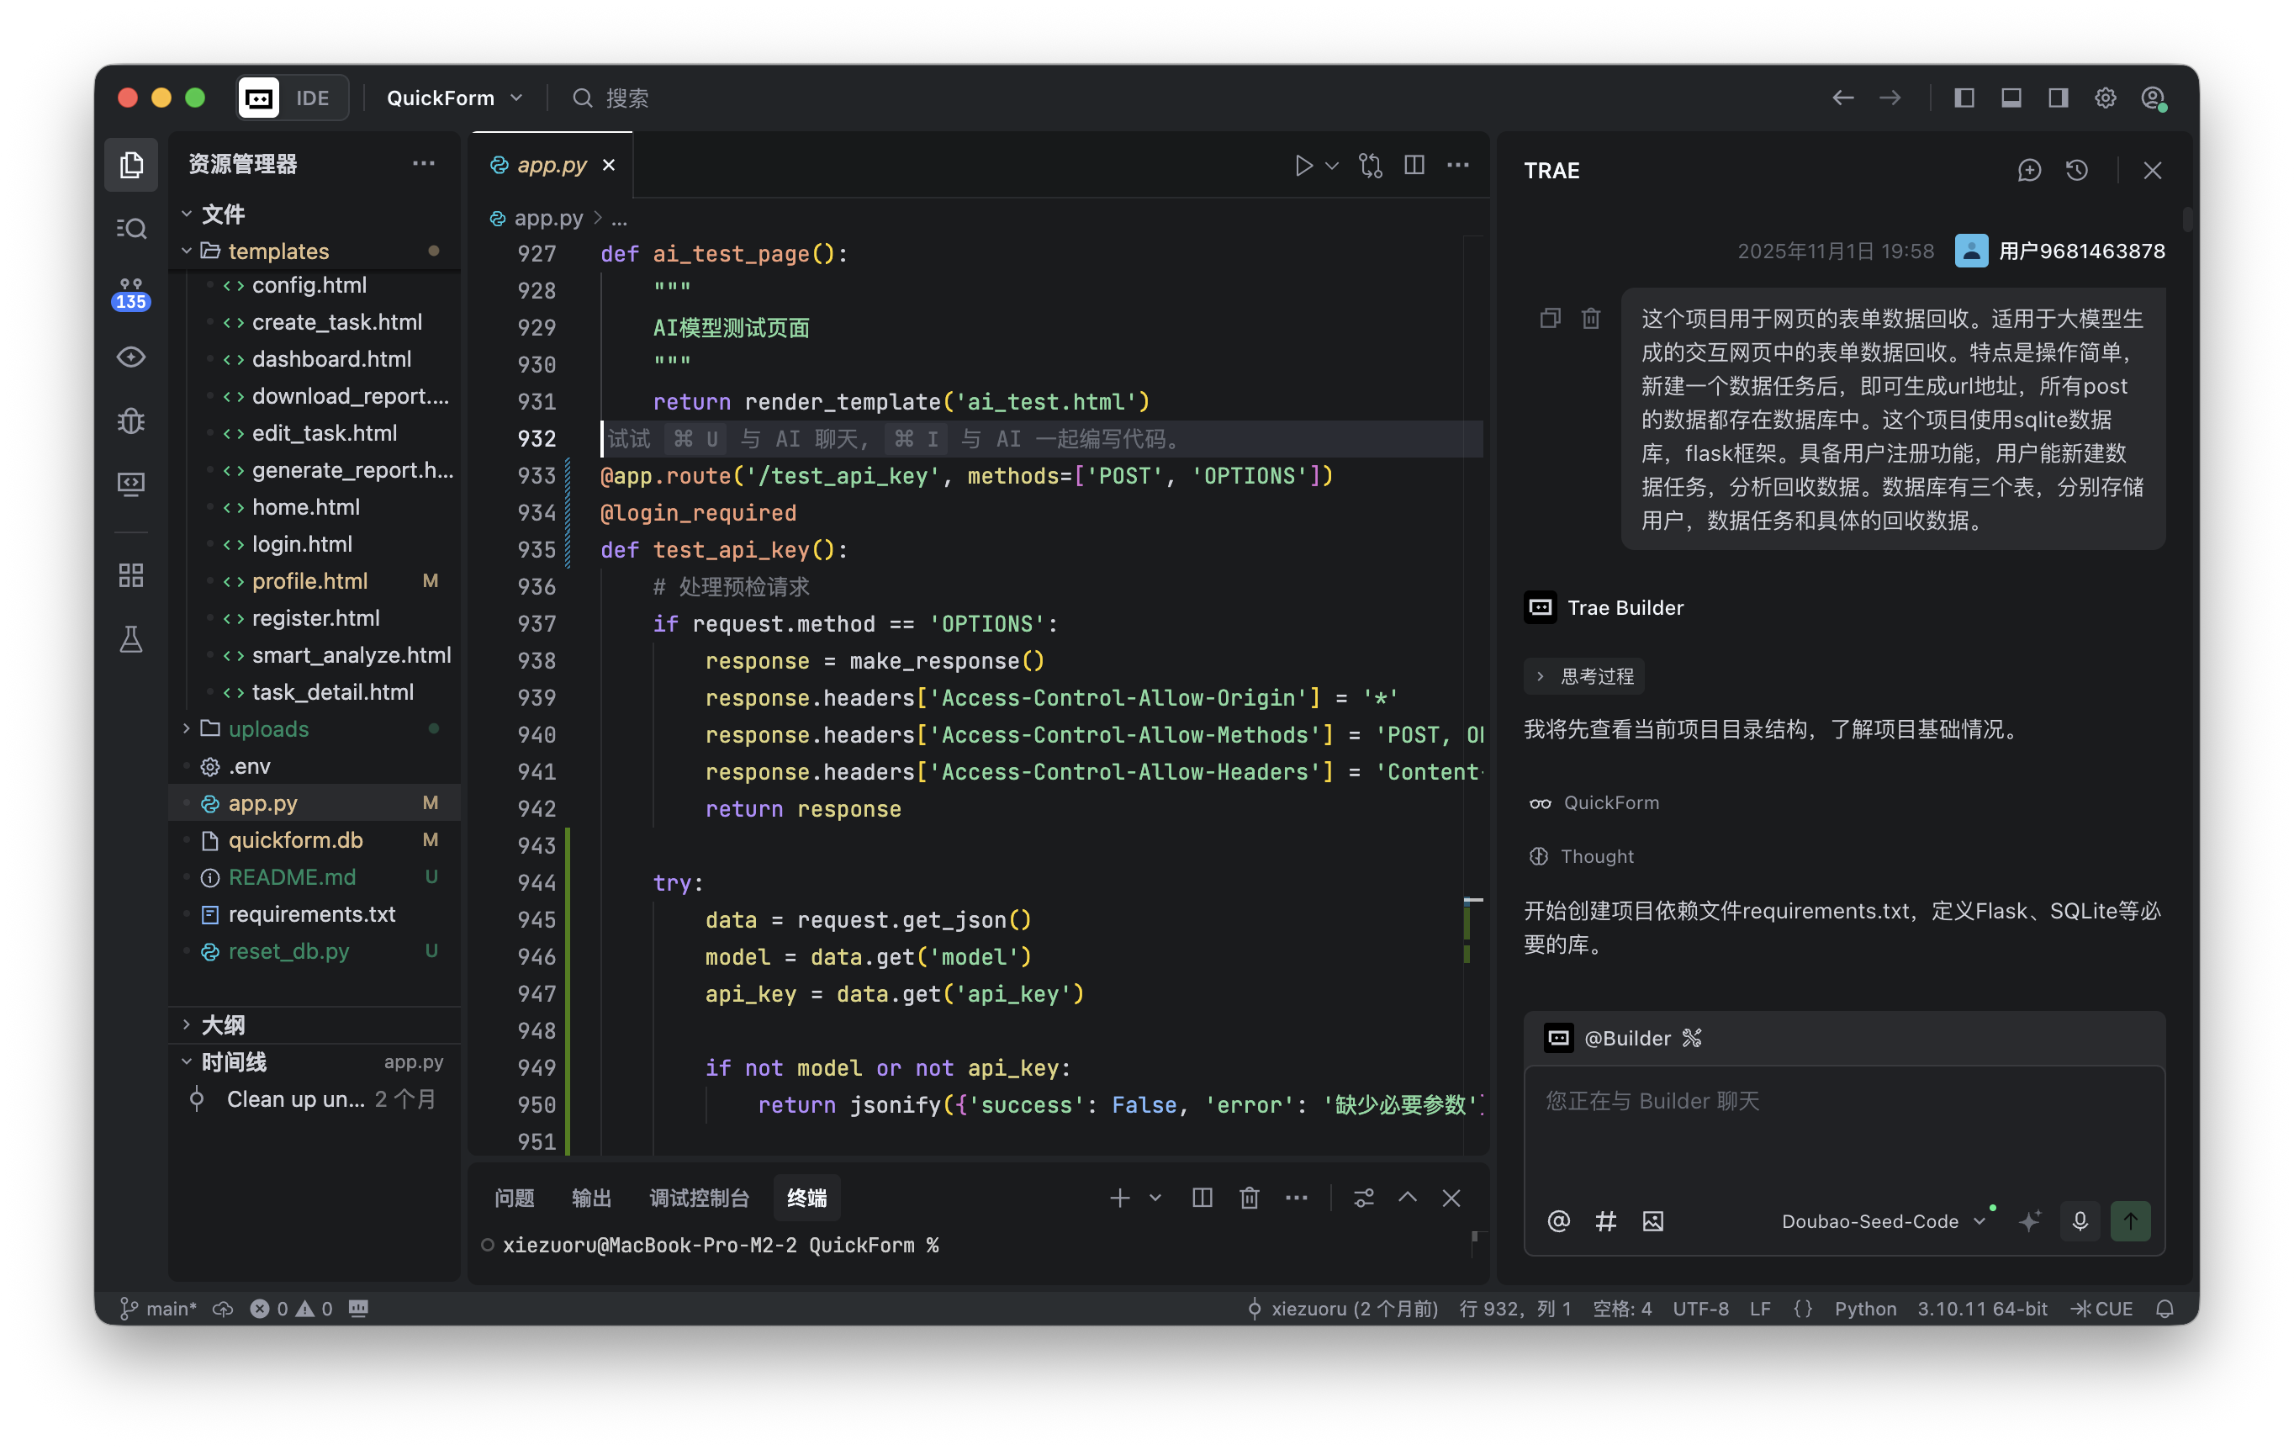Click the run file play button

(1303, 166)
